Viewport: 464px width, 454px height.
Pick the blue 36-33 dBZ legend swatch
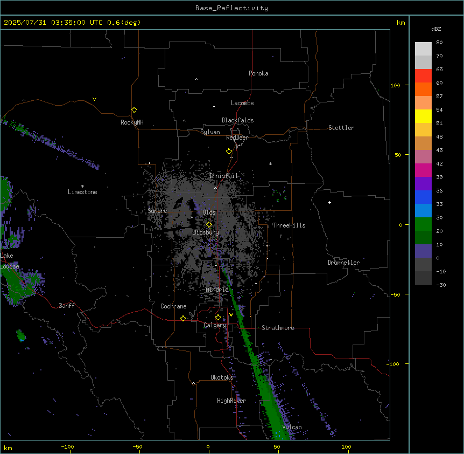[423, 197]
